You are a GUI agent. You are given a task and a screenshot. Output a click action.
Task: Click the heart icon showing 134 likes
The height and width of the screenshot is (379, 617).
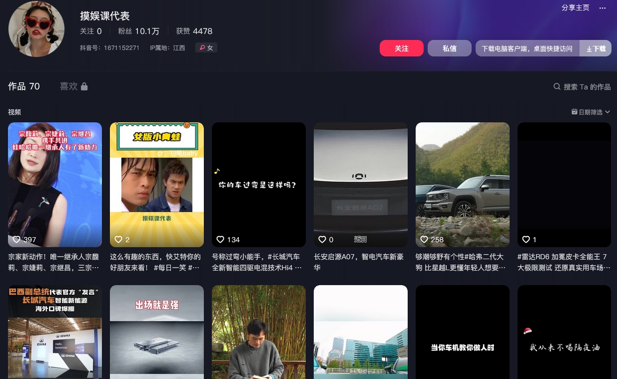coord(220,240)
